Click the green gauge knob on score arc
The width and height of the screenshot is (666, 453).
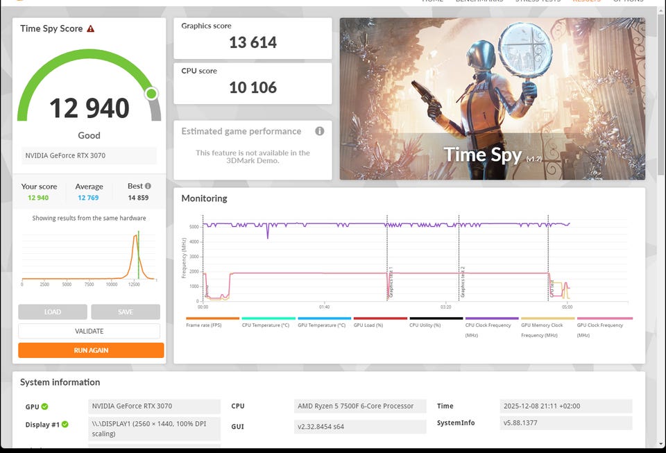151,94
